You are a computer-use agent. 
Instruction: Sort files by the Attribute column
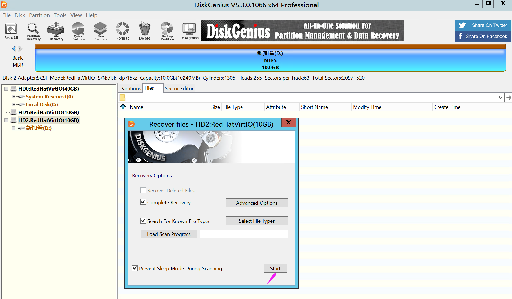pos(282,107)
